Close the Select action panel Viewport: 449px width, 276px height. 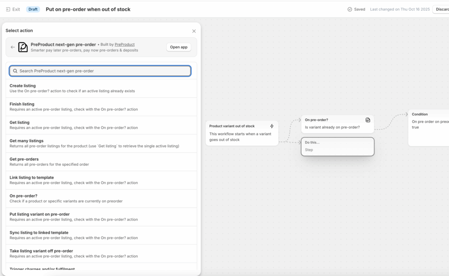coord(194,31)
